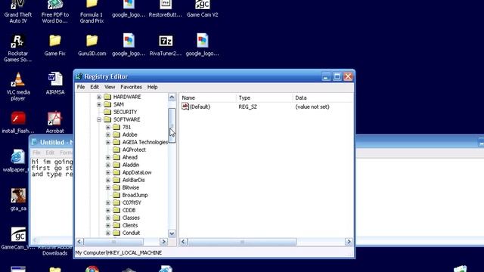
Task: Open Grand Theft Auto IV desktop shortcut
Action: pyautogui.click(x=18, y=12)
